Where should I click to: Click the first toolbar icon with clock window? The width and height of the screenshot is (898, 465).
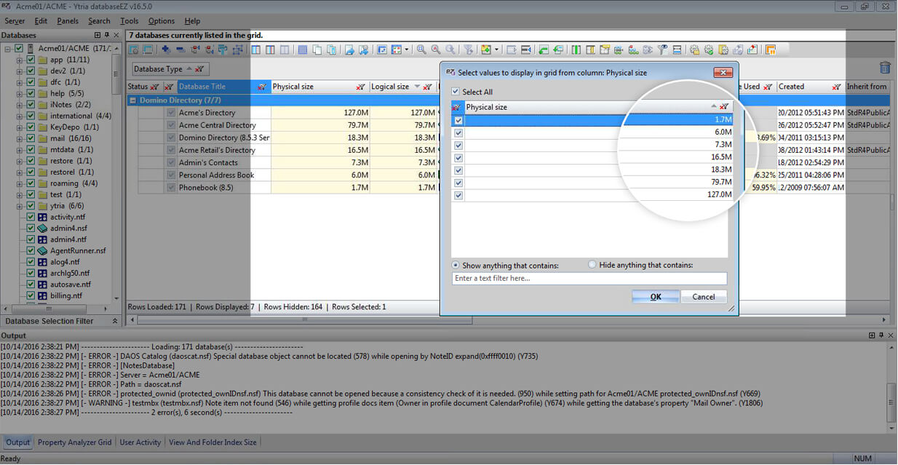(x=134, y=49)
